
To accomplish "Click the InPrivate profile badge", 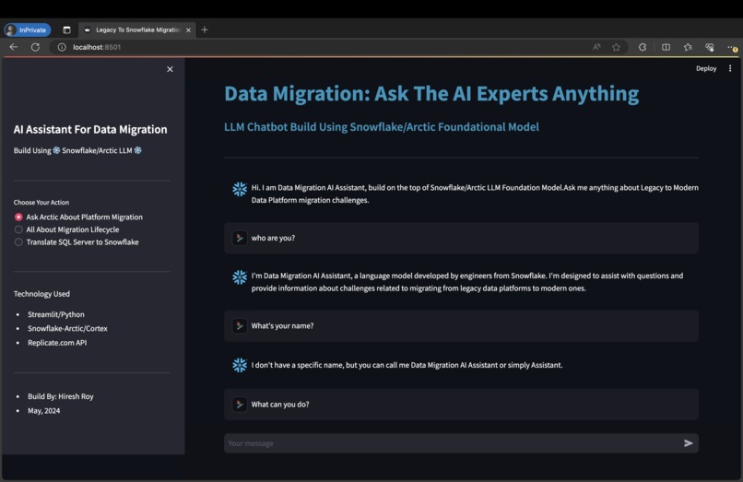I will coord(28,29).
